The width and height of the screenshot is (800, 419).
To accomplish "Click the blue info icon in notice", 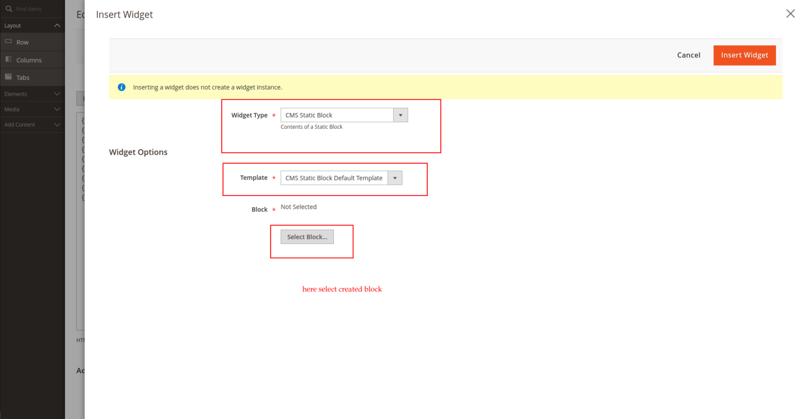I will (121, 87).
